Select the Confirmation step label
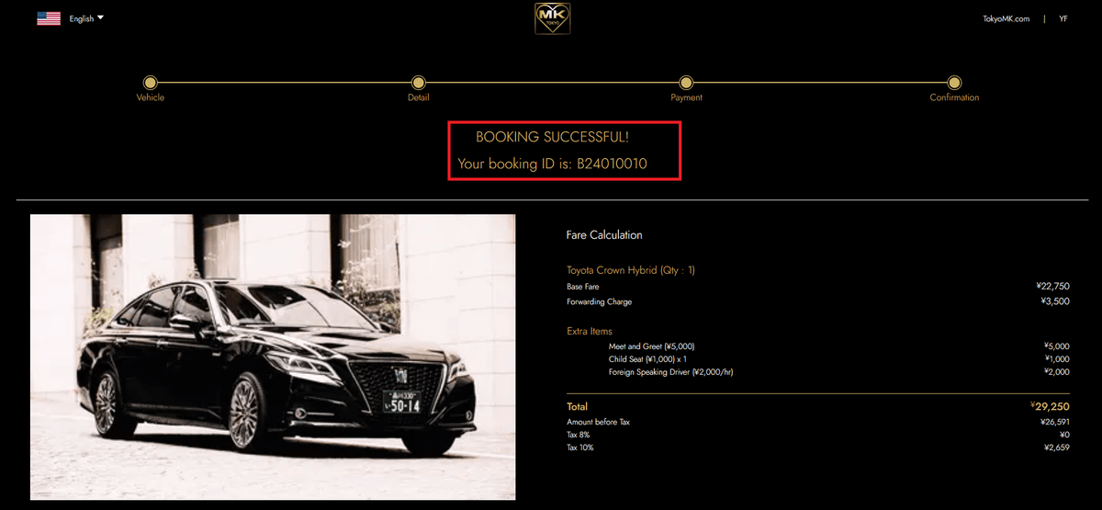This screenshot has height=510, width=1102. point(954,97)
